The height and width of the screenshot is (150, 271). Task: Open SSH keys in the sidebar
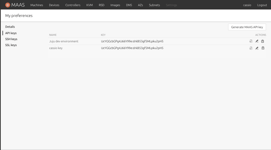(11, 39)
